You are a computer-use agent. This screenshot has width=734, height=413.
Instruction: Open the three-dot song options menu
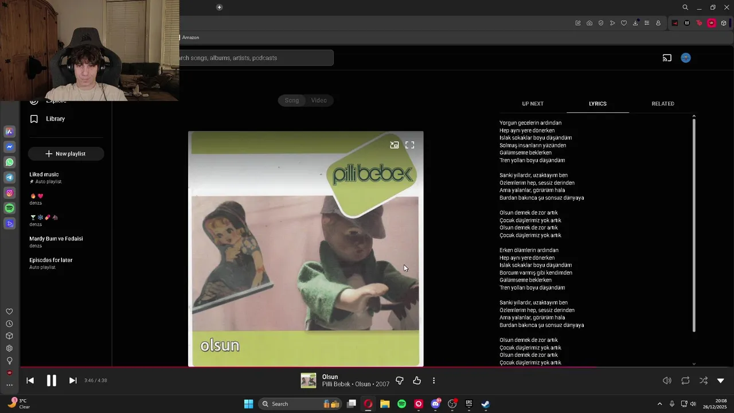click(x=434, y=380)
